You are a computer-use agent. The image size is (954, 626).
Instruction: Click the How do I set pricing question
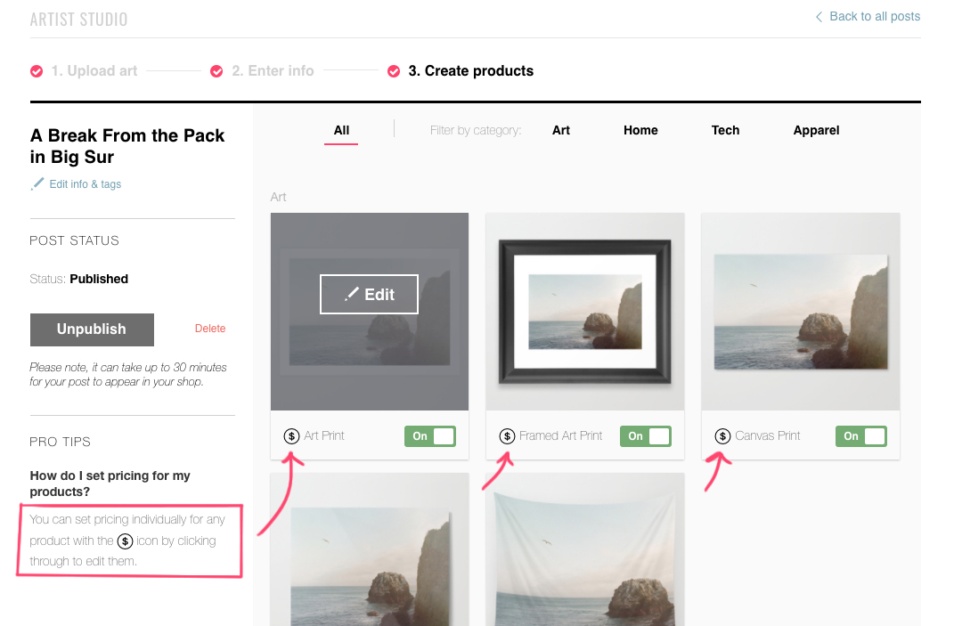click(x=110, y=484)
